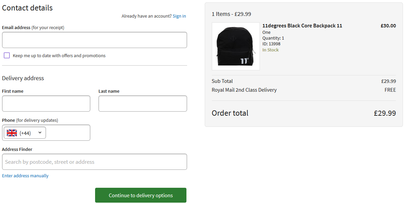
Task: Click the 'First name' label text
Action: [13, 91]
